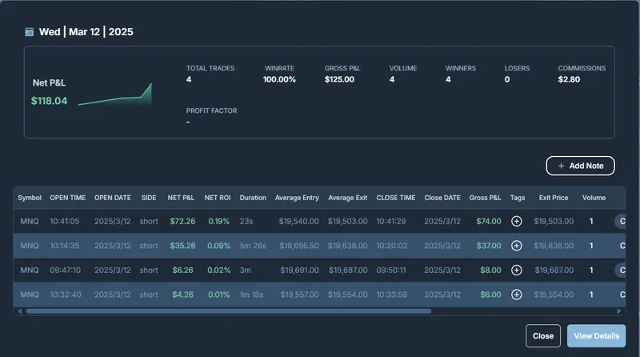Click the close time 09:50:11 cell
Screen dimensions: 640x357
pyautogui.click(x=391, y=270)
